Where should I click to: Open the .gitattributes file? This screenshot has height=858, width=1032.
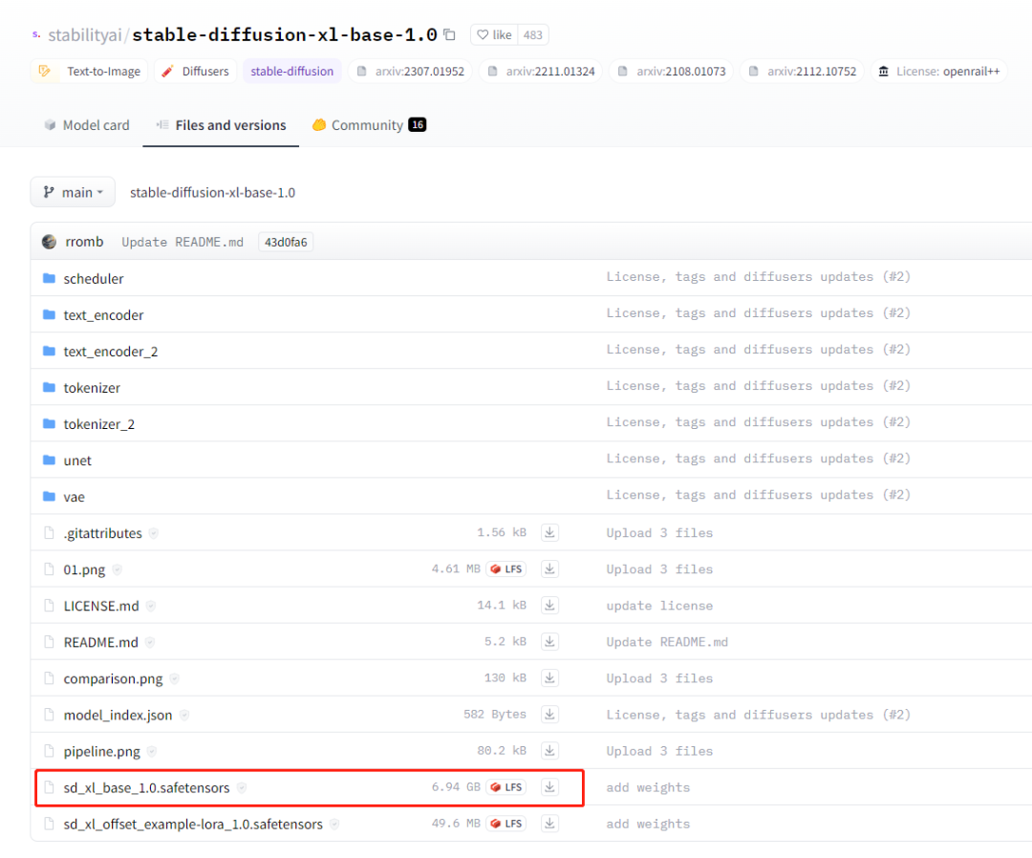coord(102,533)
